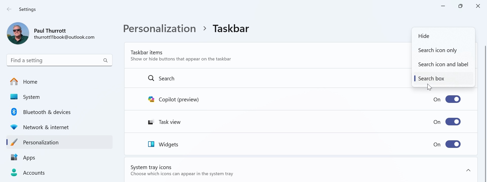Switch off the Widgets toggle
The height and width of the screenshot is (182, 487).
pos(453,144)
